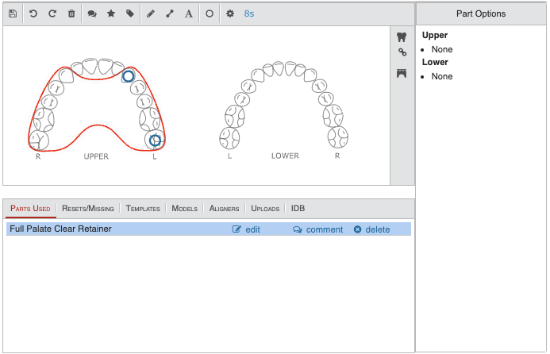Click the 8s autosave timer link

[249, 13]
